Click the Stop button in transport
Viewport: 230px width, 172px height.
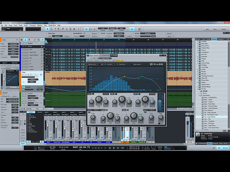[110, 148]
